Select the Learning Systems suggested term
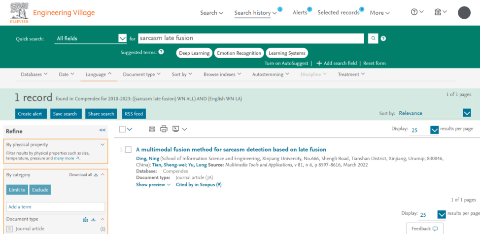This screenshot has height=234, width=480. point(287,53)
